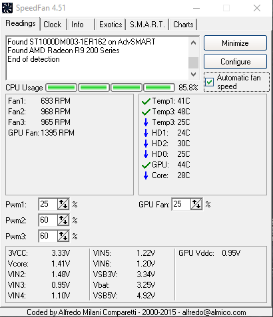Click green checkmark beside GPU temperature
This screenshot has height=317, width=273.
146,165
